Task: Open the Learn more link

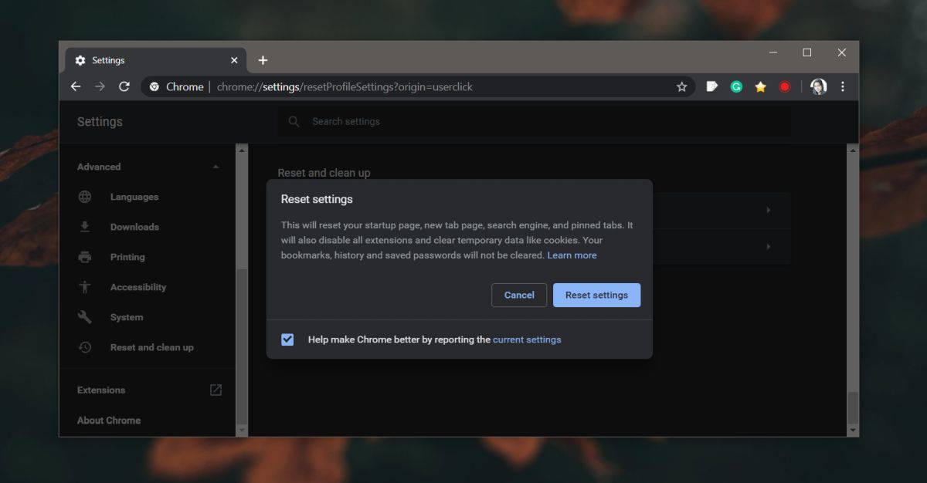Action: [x=572, y=255]
